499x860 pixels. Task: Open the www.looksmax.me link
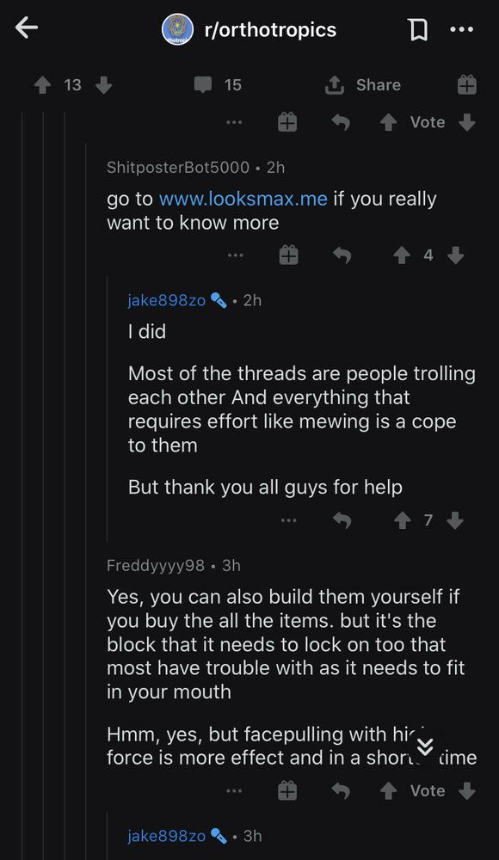click(243, 199)
